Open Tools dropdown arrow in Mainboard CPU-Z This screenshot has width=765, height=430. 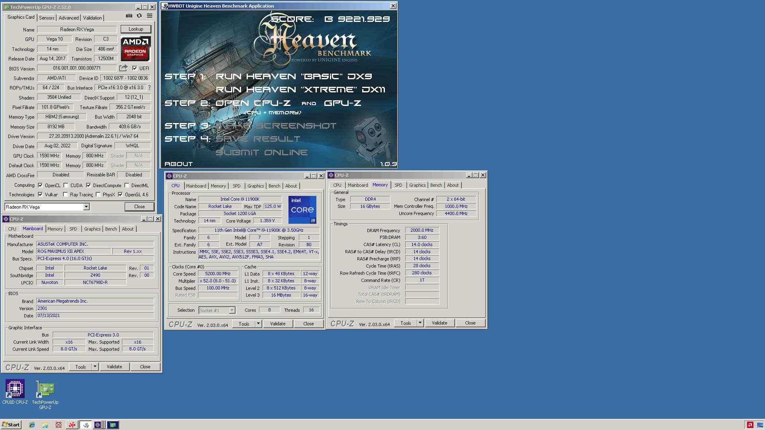click(95, 367)
